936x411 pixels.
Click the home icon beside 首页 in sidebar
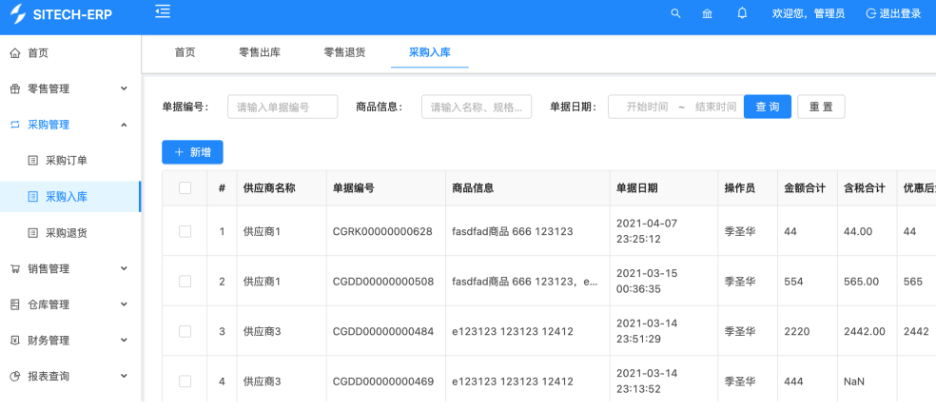(x=14, y=53)
